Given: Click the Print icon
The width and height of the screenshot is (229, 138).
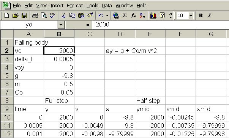Looking at the screenshot, I should tap(35, 15).
